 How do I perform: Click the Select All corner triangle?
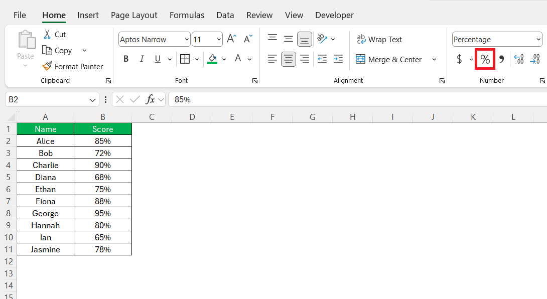tap(12, 116)
